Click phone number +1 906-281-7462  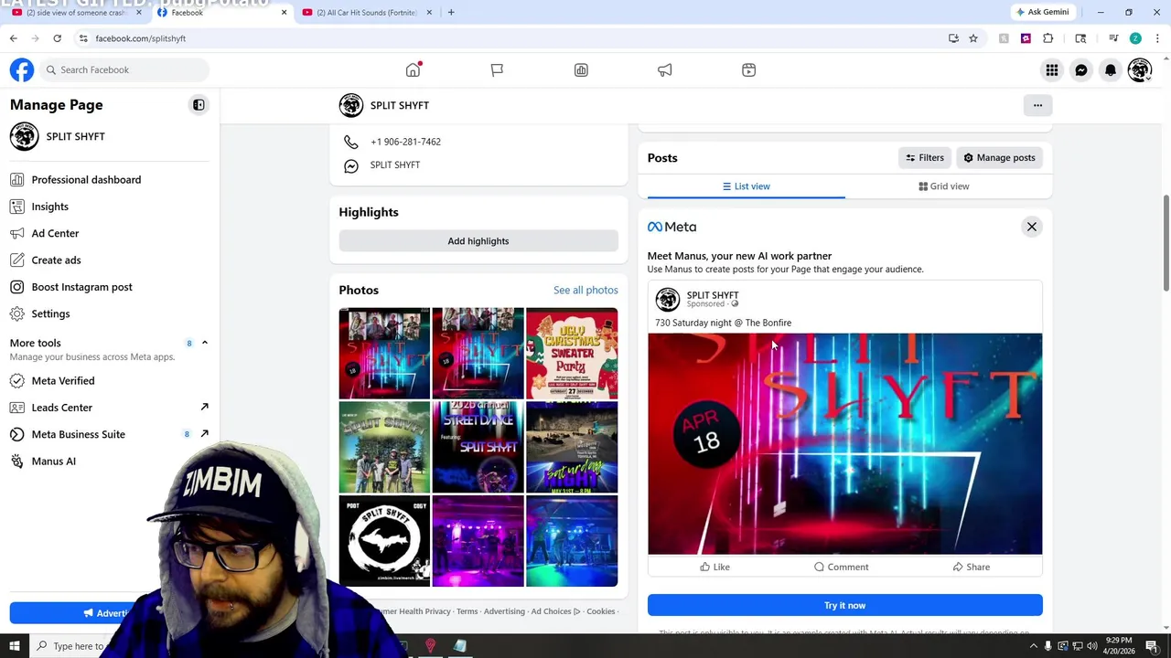[x=405, y=142]
